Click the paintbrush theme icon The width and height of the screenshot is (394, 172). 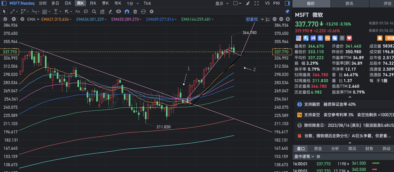[248, 4]
